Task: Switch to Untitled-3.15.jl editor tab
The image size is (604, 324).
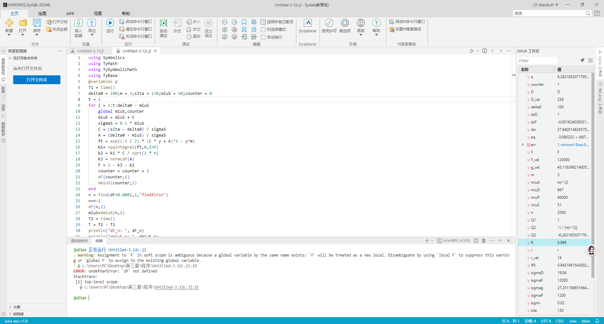Action: 90,51
